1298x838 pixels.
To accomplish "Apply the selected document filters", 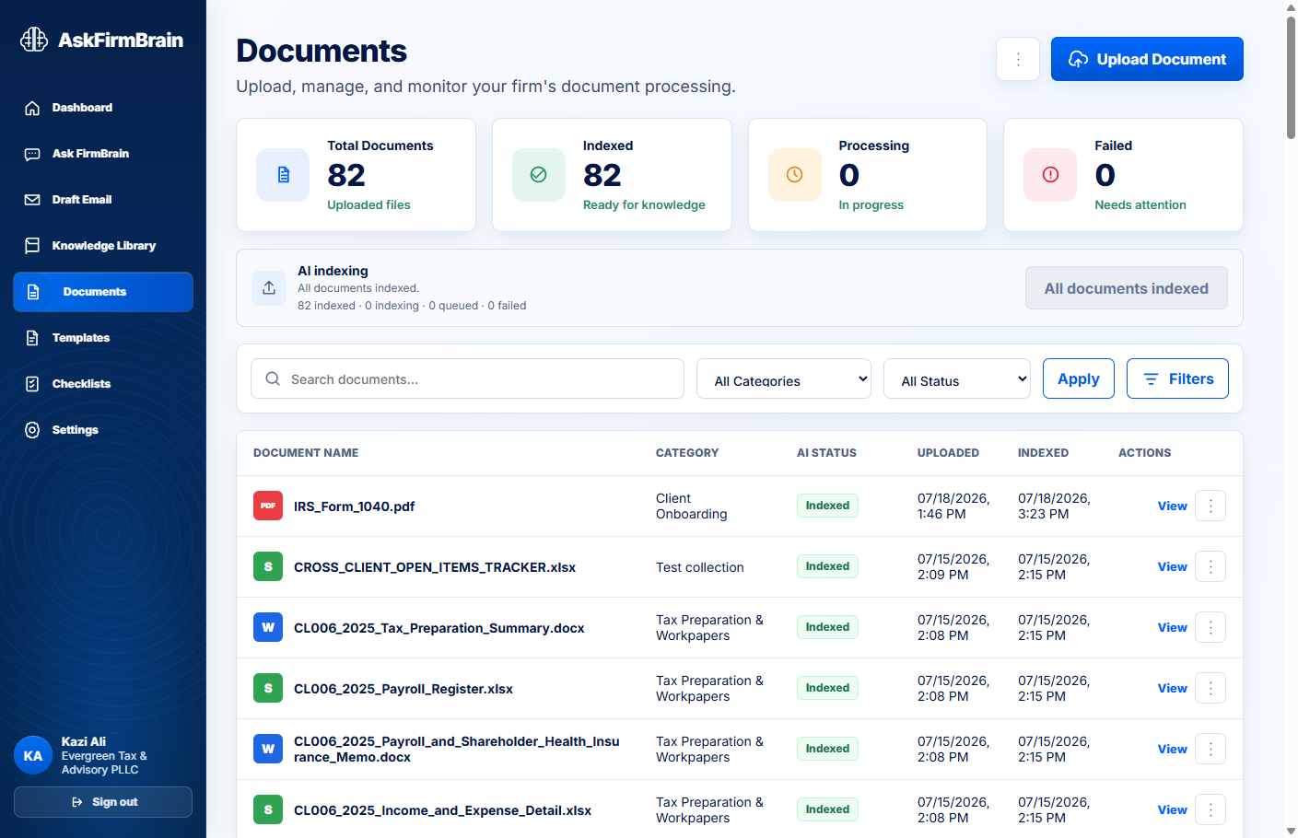I will [1079, 378].
